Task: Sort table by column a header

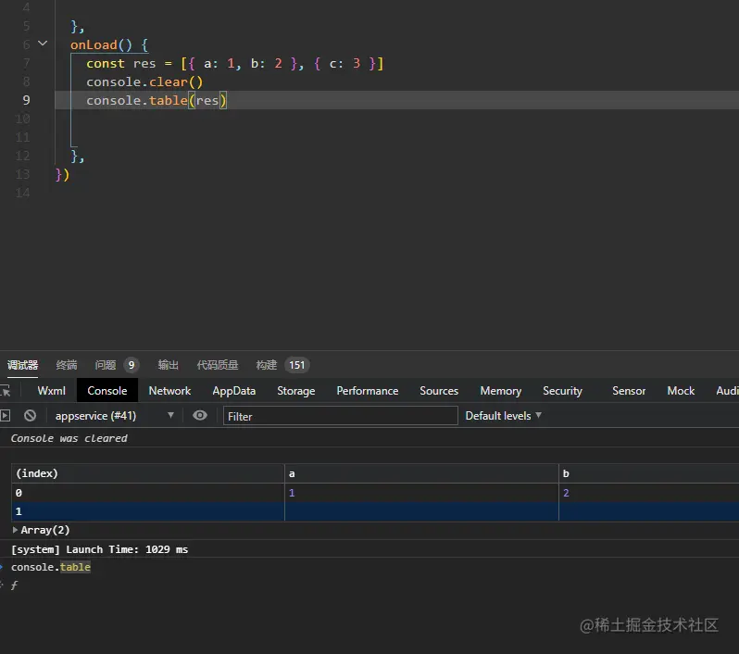Action: [421, 473]
